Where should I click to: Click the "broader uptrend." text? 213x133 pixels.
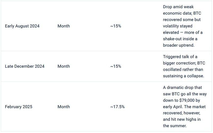(179, 45)
